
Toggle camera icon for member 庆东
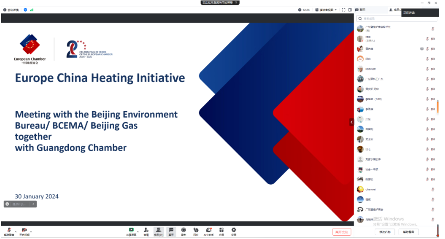pyautogui.click(x=433, y=119)
